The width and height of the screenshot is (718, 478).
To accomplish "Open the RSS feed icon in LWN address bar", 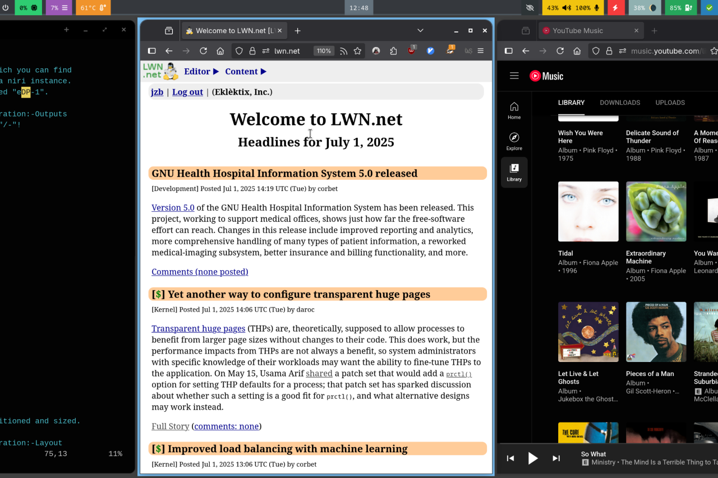I will coord(344,51).
